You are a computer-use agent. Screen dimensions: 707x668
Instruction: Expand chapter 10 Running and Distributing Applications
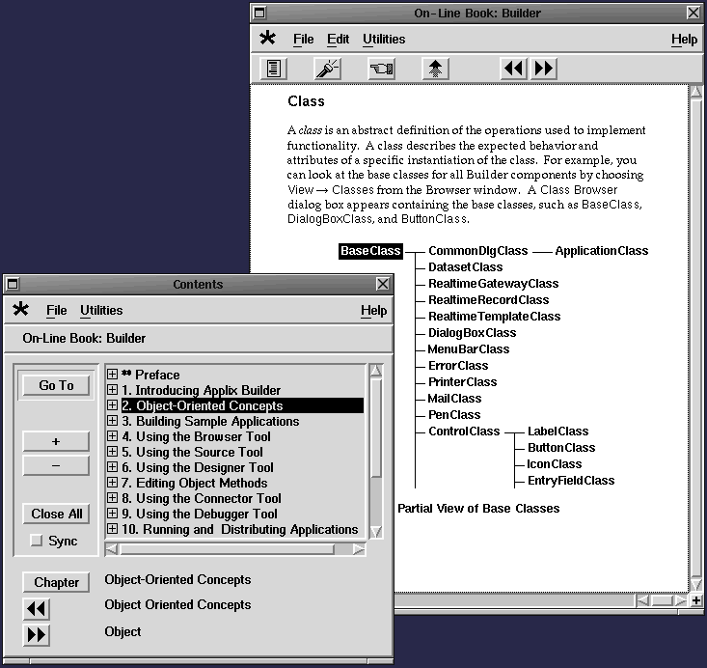(x=112, y=529)
